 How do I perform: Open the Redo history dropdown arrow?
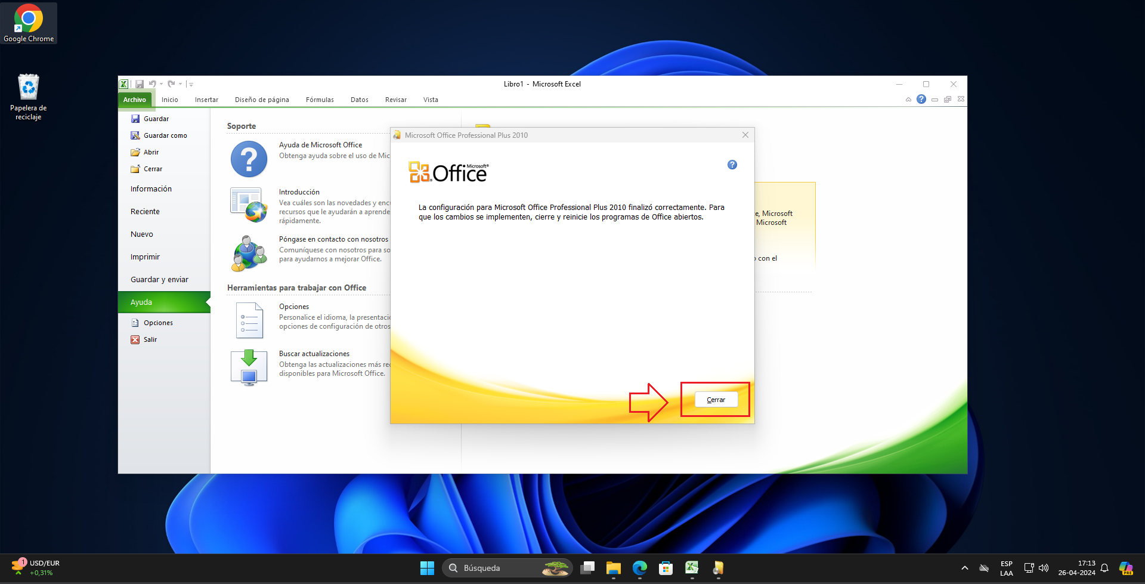click(x=180, y=84)
